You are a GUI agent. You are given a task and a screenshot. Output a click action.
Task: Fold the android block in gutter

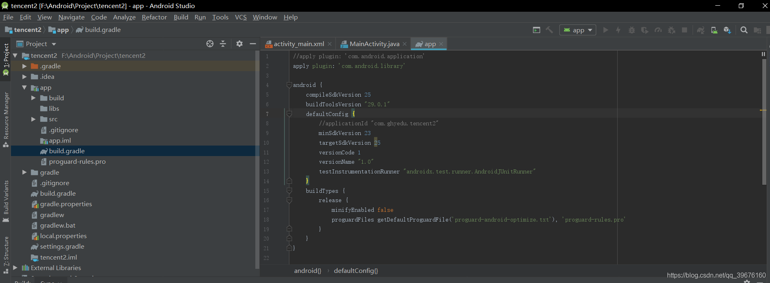tap(289, 85)
